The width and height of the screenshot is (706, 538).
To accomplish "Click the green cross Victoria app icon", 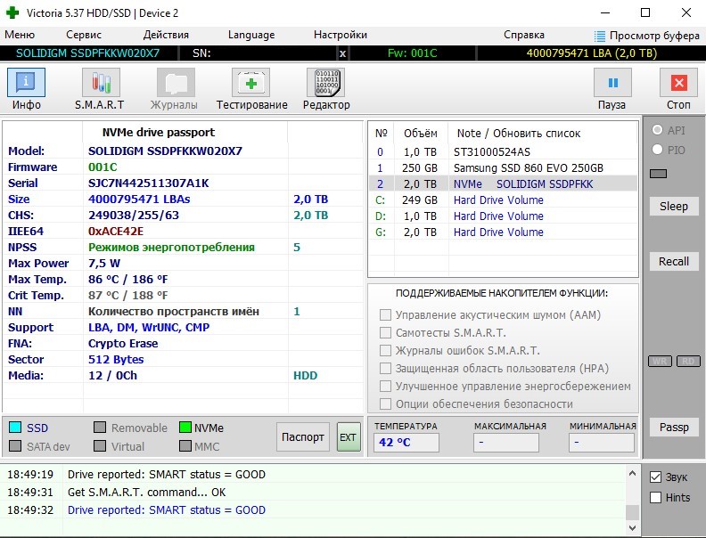I will pos(12,12).
